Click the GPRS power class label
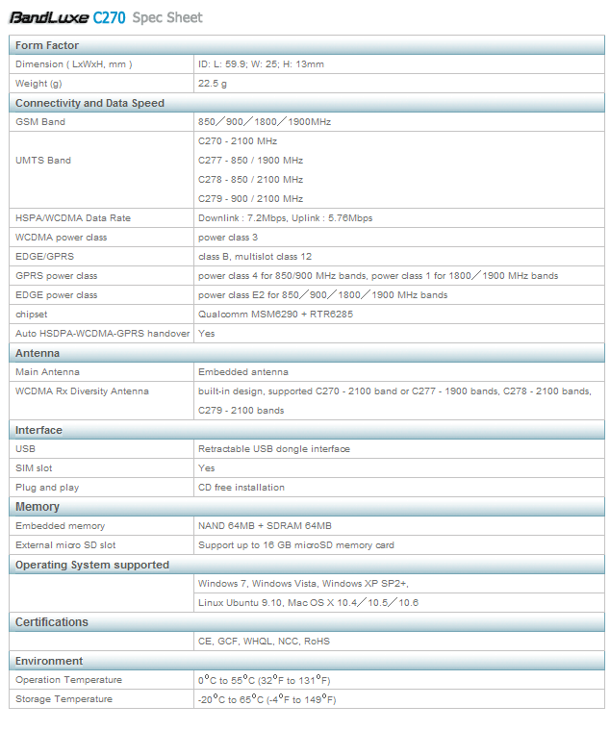The image size is (610, 731). tap(56, 275)
